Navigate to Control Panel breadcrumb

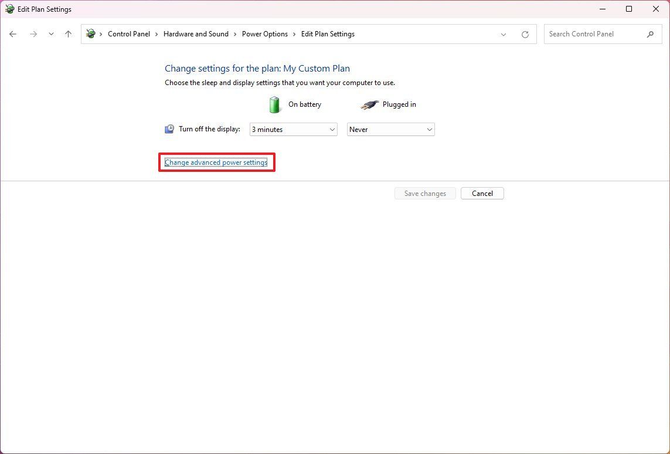coord(129,34)
